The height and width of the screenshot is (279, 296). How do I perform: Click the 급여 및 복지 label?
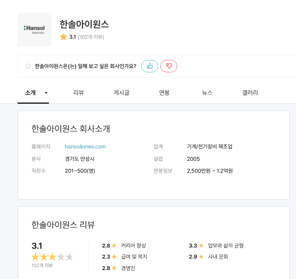[x=134, y=257]
